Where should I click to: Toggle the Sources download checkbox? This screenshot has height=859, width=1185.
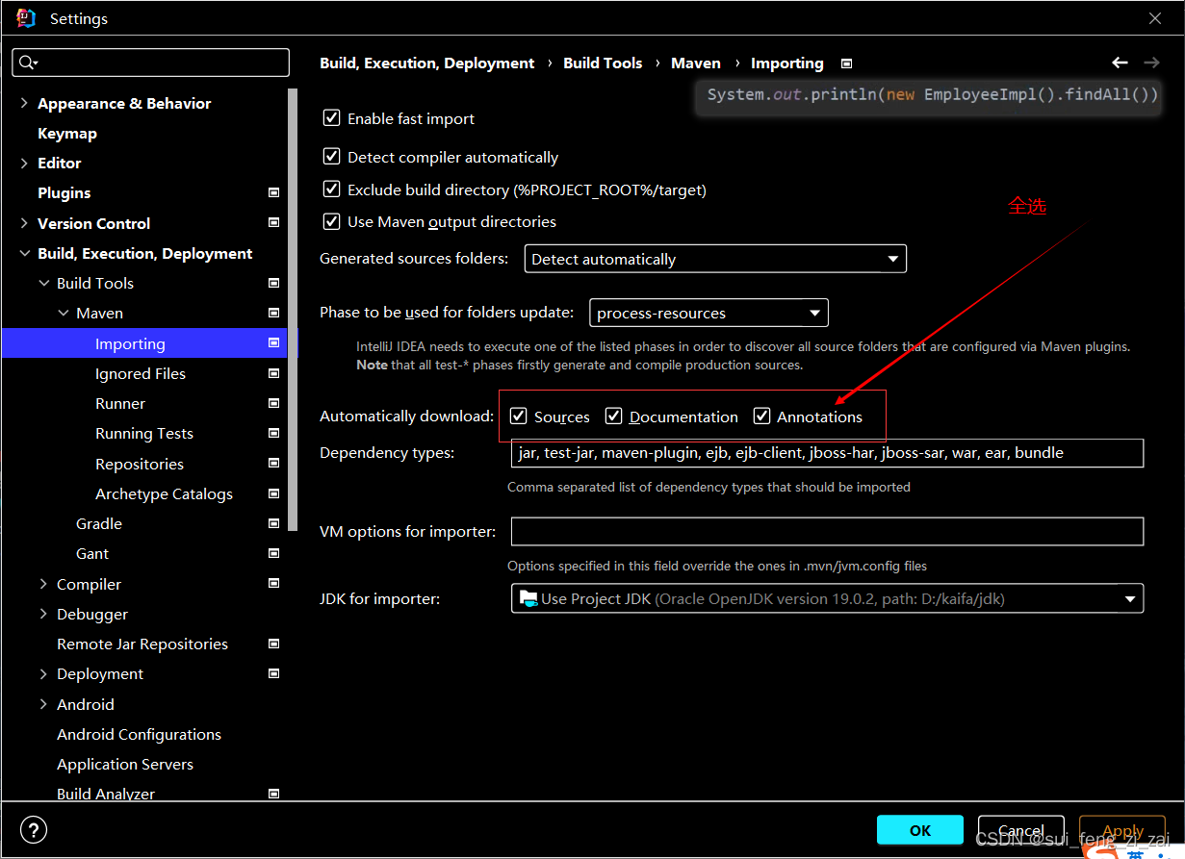(x=519, y=416)
